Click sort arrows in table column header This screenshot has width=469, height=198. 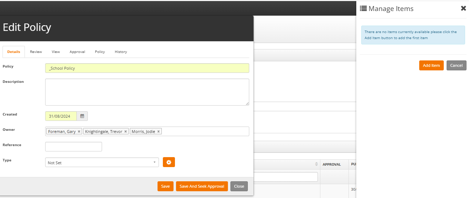pyautogui.click(x=316, y=164)
